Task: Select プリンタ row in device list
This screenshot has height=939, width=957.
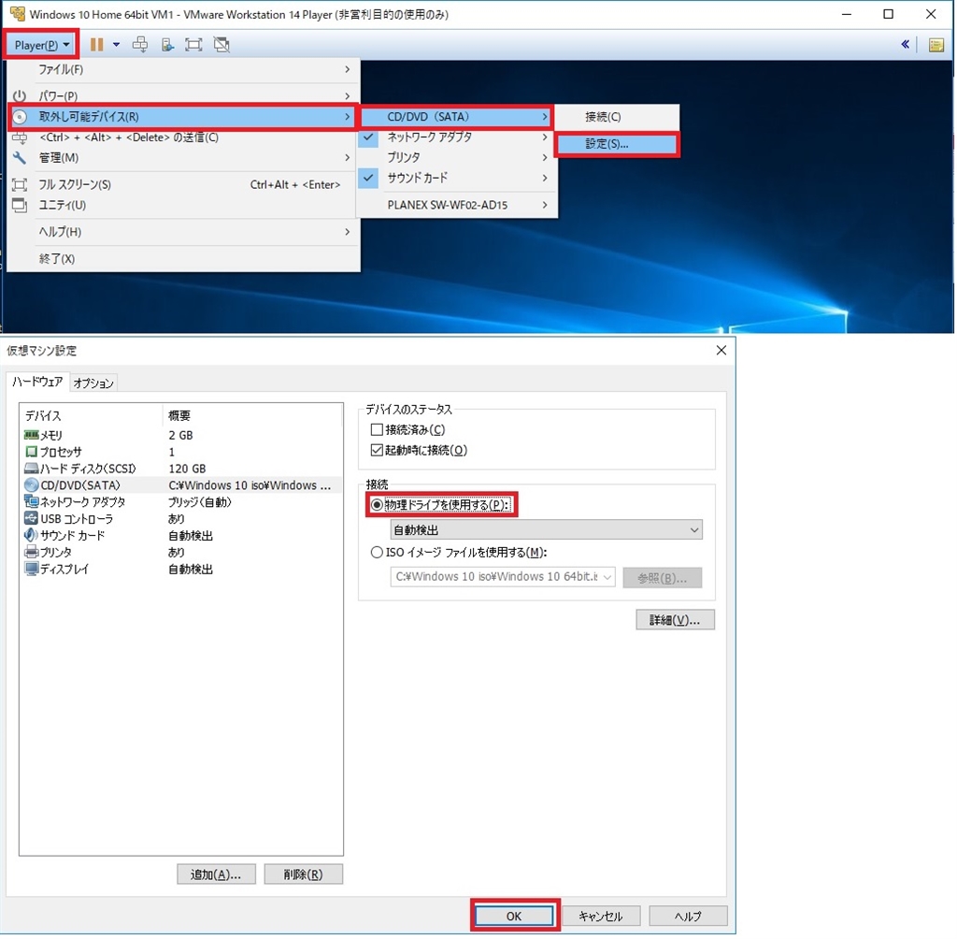Action: 180,553
